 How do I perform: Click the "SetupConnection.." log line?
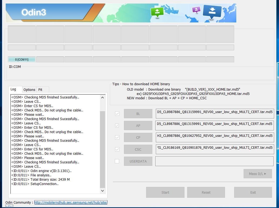(x=35, y=184)
